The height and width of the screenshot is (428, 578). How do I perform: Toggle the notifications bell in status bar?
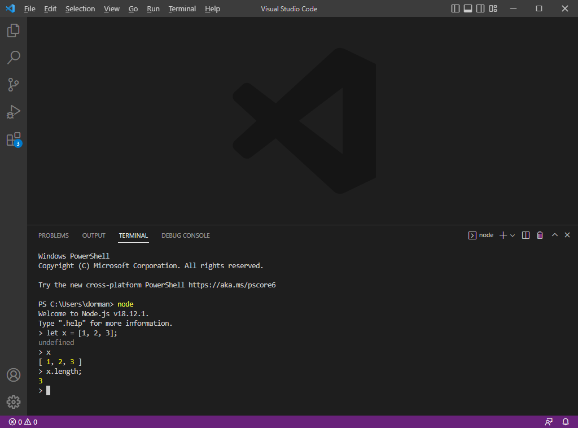[565, 422]
